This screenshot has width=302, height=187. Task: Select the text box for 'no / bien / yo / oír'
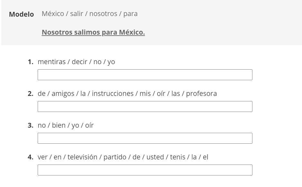(145, 138)
